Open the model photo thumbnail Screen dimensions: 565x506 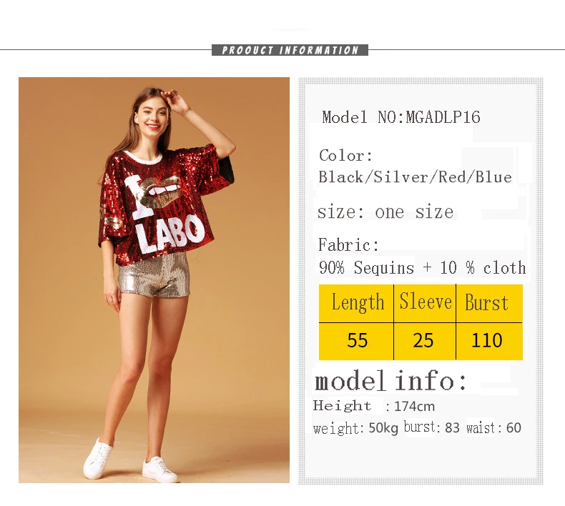point(154,280)
